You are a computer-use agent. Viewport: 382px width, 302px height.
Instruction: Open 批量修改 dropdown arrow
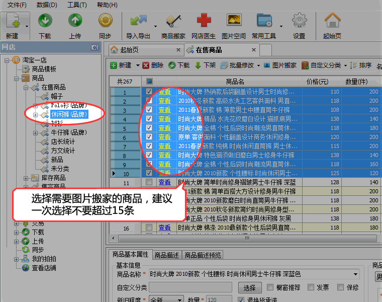[258, 65]
